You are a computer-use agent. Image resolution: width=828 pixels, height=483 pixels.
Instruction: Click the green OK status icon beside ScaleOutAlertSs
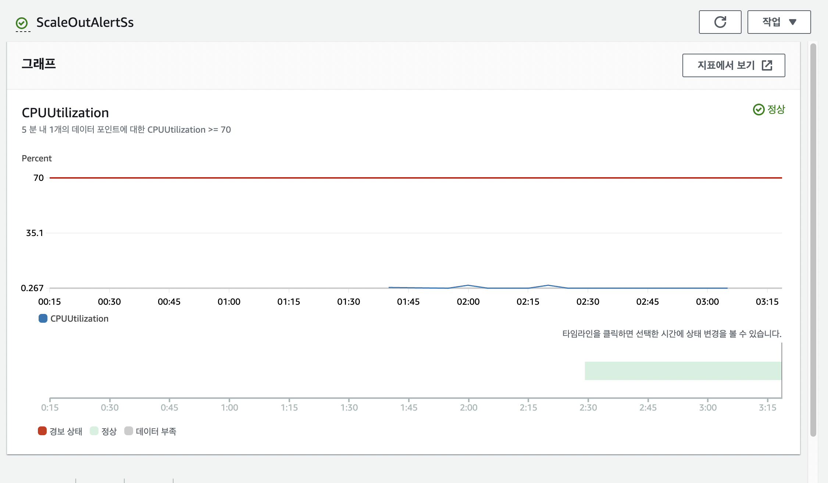pos(22,23)
